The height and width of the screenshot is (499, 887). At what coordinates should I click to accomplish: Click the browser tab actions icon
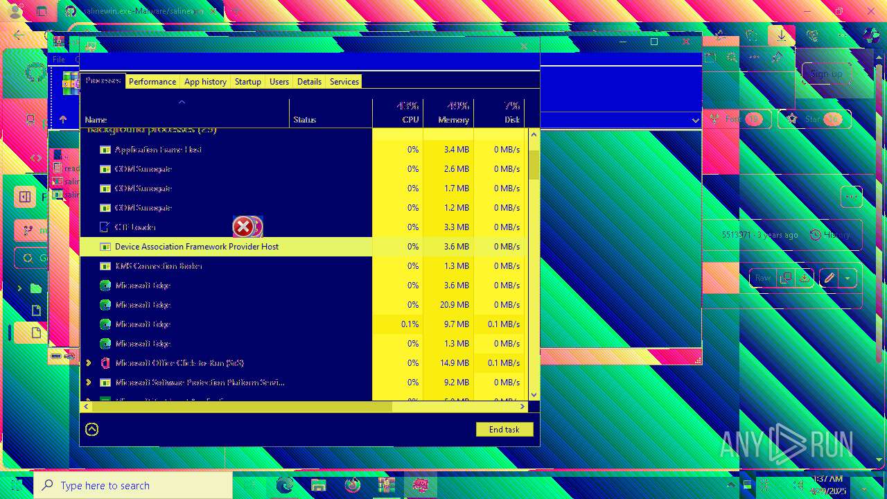click(42, 11)
